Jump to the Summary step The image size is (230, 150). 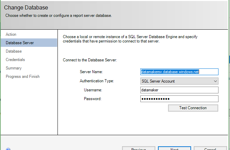coord(14,68)
